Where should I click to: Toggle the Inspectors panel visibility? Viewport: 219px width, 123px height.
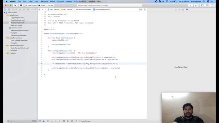212,5
